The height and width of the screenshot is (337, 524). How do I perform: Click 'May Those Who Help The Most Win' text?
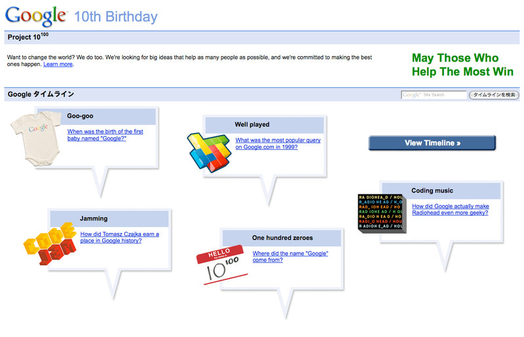(462, 65)
